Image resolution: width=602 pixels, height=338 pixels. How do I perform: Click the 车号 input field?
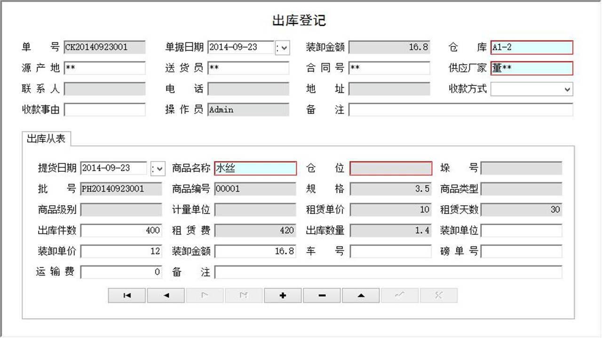(390, 251)
